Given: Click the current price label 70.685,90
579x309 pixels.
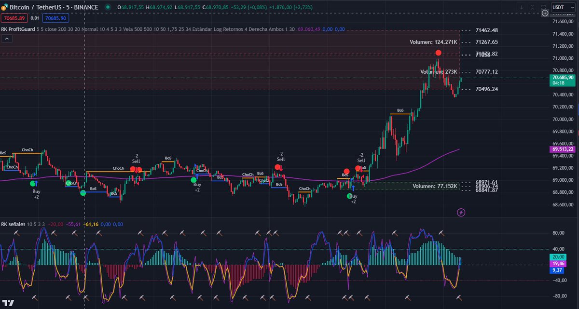Looking at the screenshot, I should 564,77.
